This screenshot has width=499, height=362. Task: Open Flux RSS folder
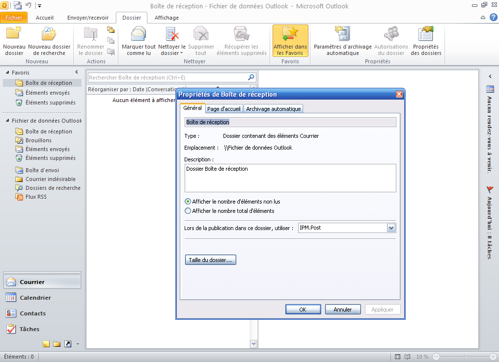click(36, 197)
